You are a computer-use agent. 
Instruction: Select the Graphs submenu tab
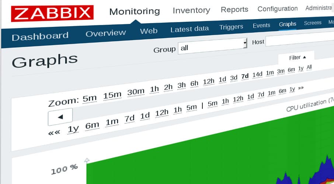point(288,24)
